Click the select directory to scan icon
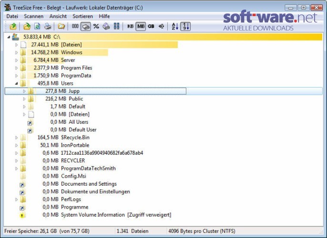Viewport: 327px width, 238px height. pos(27,26)
